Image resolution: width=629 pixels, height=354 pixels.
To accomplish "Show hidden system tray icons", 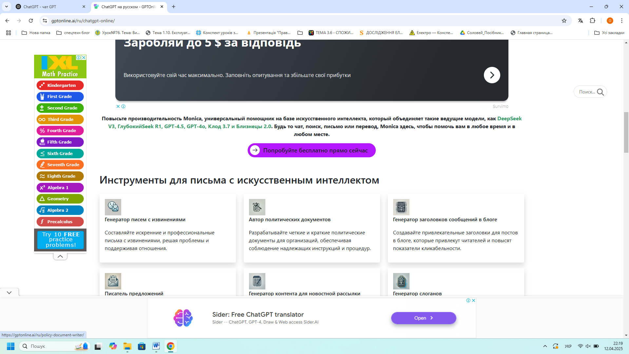I will pos(545,346).
